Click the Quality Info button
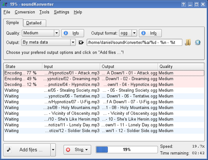208x160 pixels. [72, 33]
